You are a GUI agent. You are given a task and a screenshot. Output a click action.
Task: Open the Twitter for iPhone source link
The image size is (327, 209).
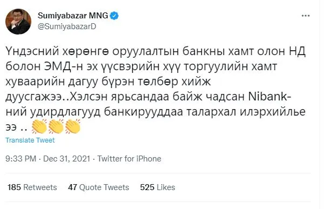coord(130,159)
